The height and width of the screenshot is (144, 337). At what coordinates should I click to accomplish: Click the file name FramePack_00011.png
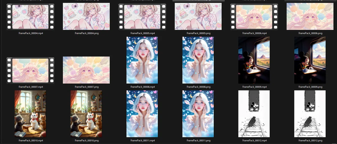tap(198, 140)
